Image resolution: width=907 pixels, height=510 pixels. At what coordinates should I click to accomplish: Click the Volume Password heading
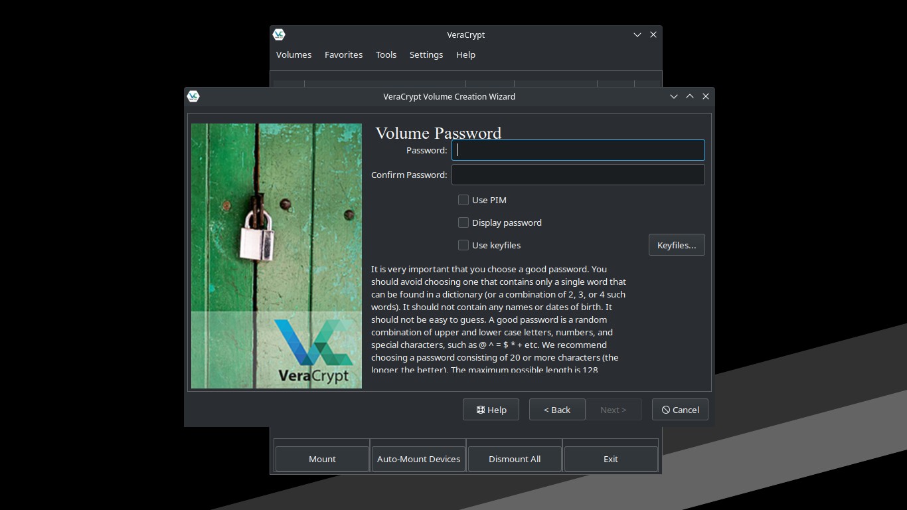coord(438,133)
